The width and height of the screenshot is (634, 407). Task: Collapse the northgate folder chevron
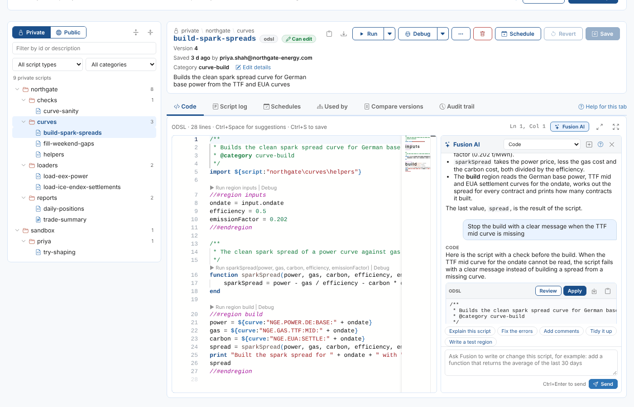17,90
